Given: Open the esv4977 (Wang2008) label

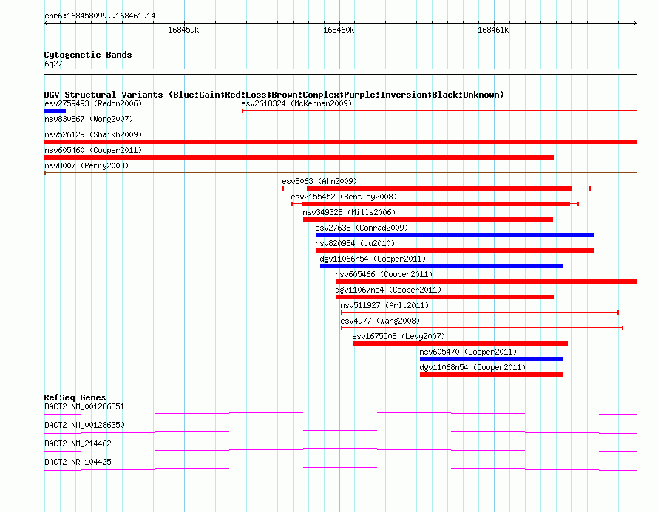Looking at the screenshot, I should tap(380, 321).
